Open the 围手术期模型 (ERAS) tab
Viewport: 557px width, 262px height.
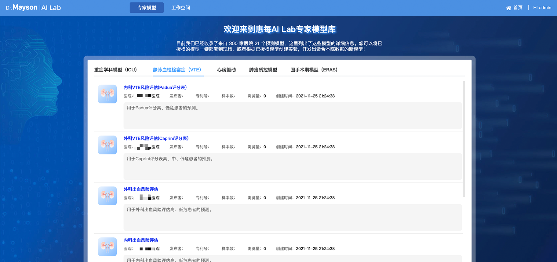[314, 70]
